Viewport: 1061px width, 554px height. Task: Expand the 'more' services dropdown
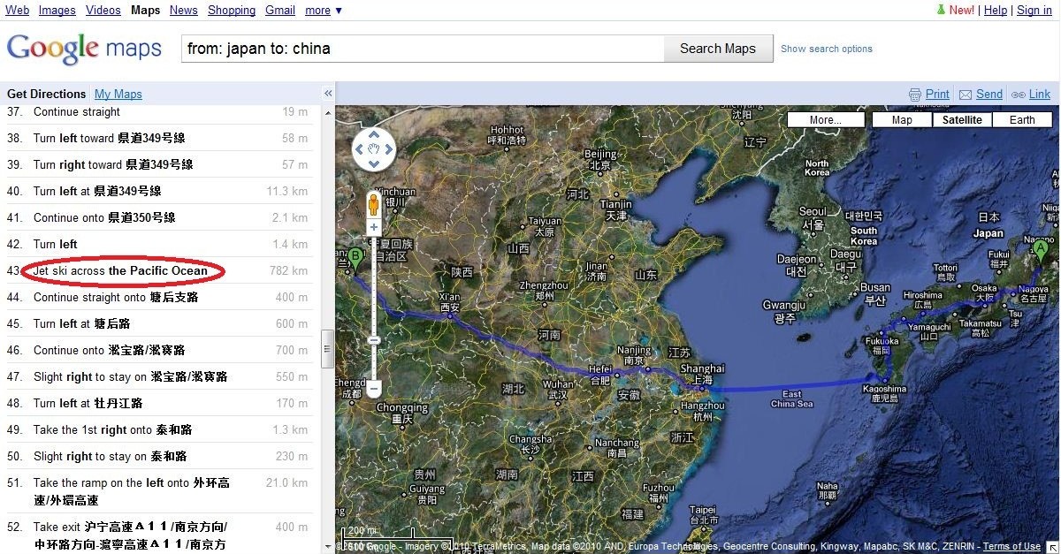click(x=324, y=11)
